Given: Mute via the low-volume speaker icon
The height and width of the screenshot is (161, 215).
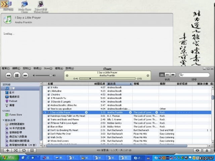Looking at the screenshot, I should tap(34, 75).
